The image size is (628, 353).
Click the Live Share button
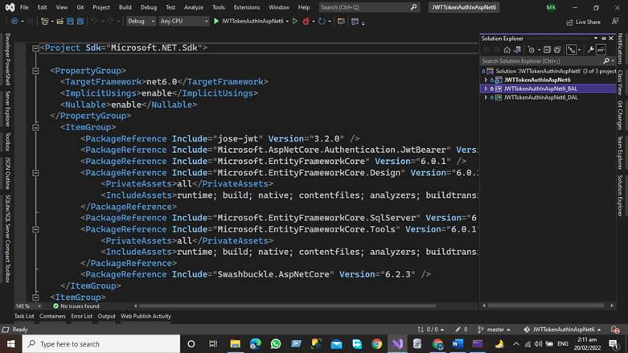pyautogui.click(x=583, y=22)
